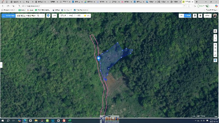Screen dimensions: 219x123
Task: Open the button right of the layers icon
Action: (207, 16)
